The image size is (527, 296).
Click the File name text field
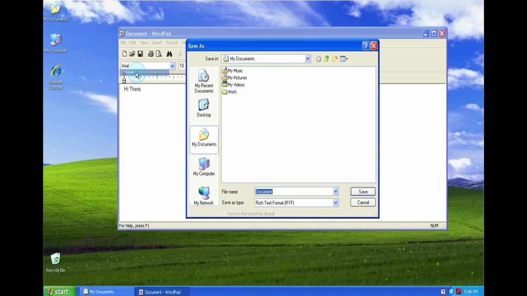tap(293, 192)
